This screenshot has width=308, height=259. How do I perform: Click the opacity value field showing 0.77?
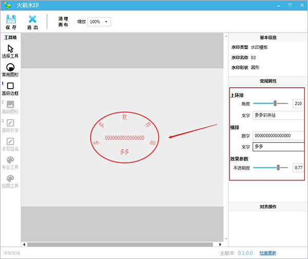pyautogui.click(x=298, y=168)
